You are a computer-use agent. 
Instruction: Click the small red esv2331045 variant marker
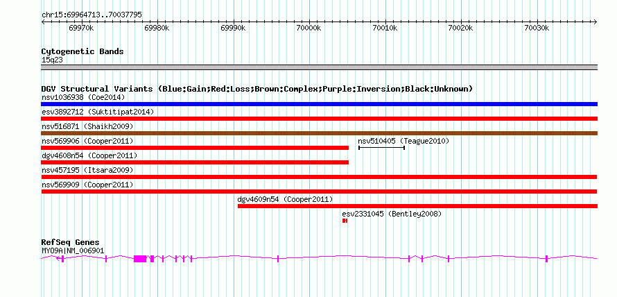point(345,221)
